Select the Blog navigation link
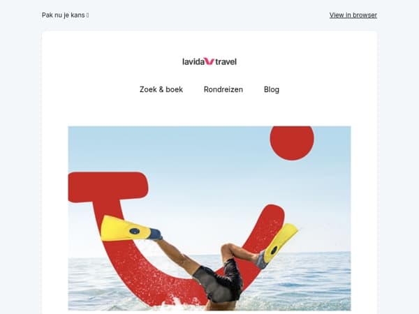419x314 pixels. (272, 89)
